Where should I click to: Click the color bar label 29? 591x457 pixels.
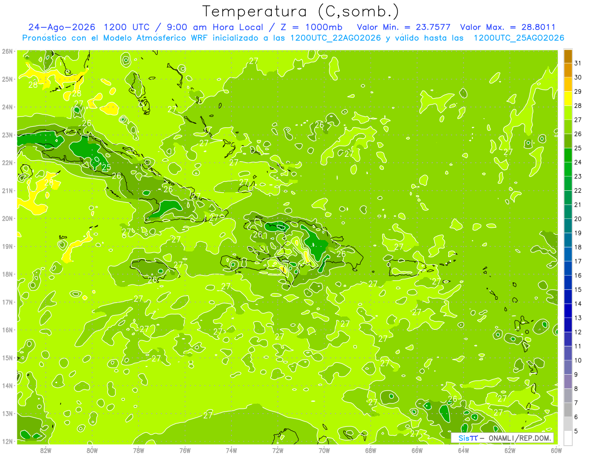(x=578, y=92)
